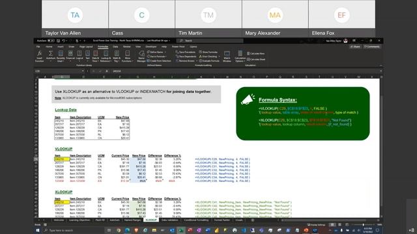Switch to Page Layout view in status bar

[x=339, y=225]
